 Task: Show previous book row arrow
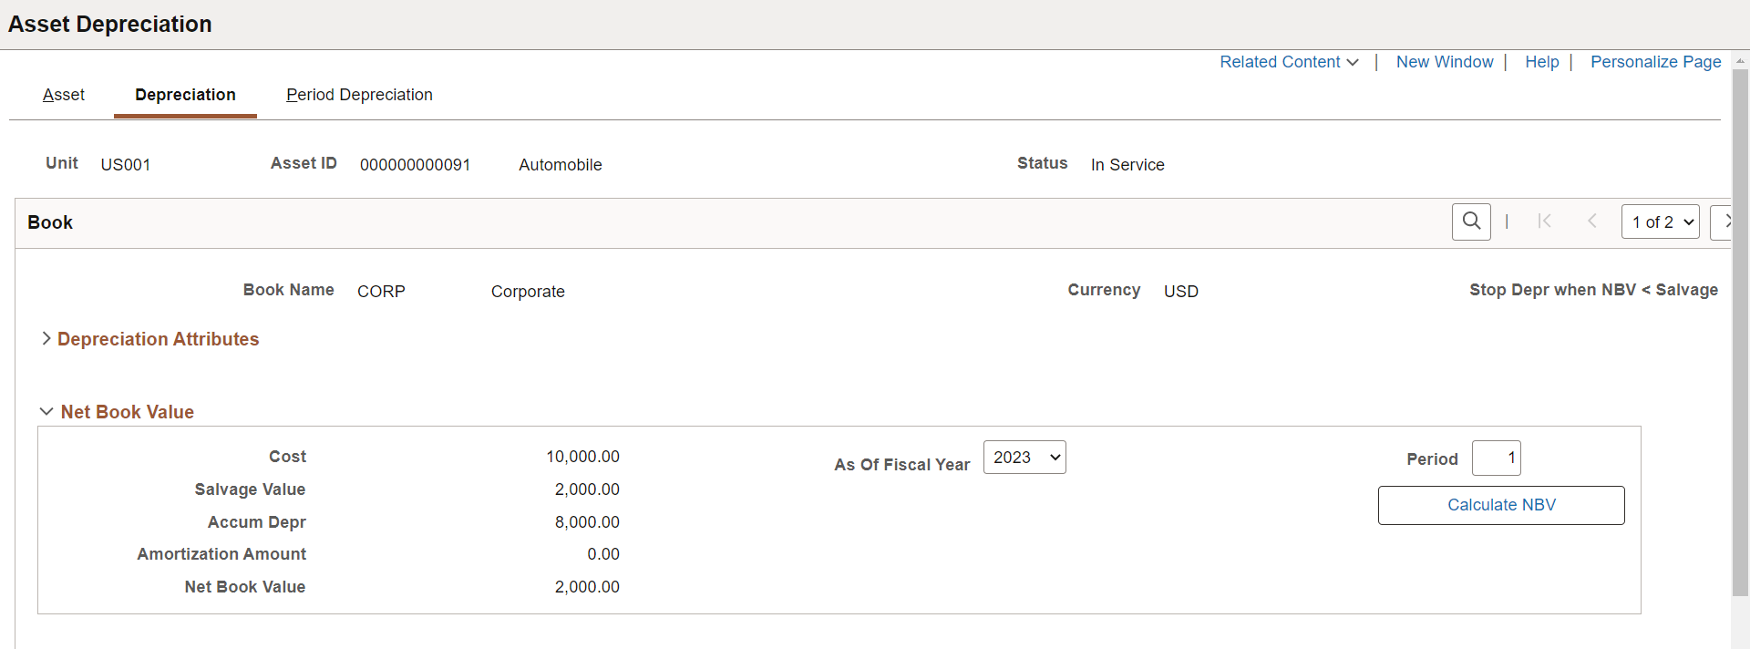(x=1592, y=221)
